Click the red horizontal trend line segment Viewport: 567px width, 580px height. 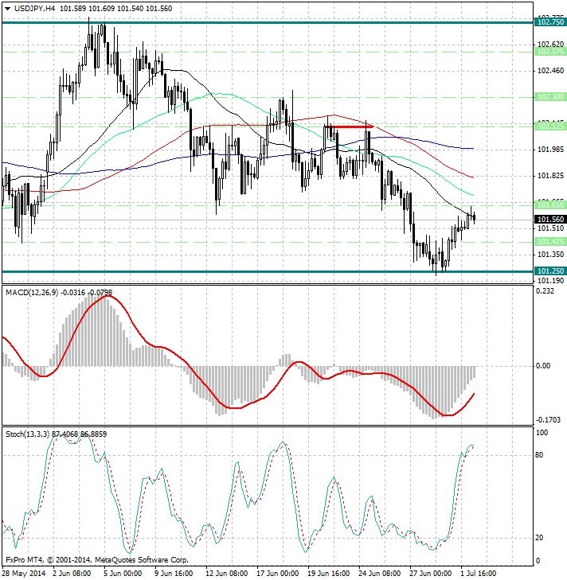pos(349,127)
